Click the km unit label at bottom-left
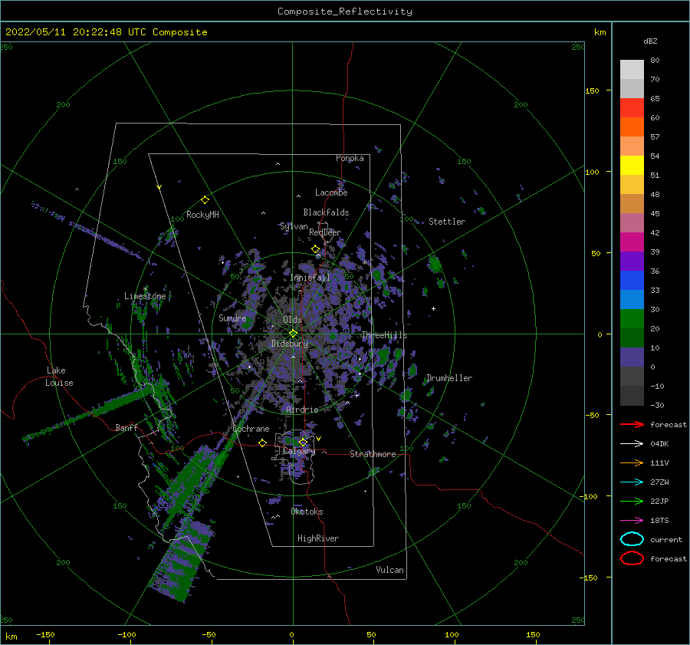This screenshot has width=690, height=645. [11, 637]
